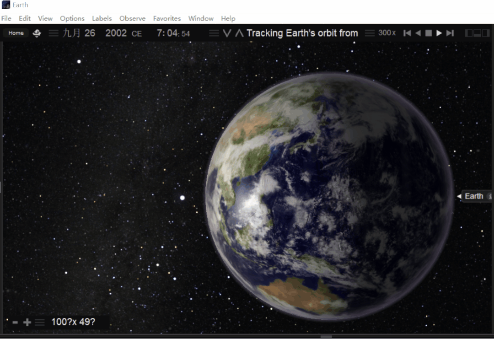This screenshot has width=494, height=339.
Task: Open the Favorites menu
Action: click(167, 18)
